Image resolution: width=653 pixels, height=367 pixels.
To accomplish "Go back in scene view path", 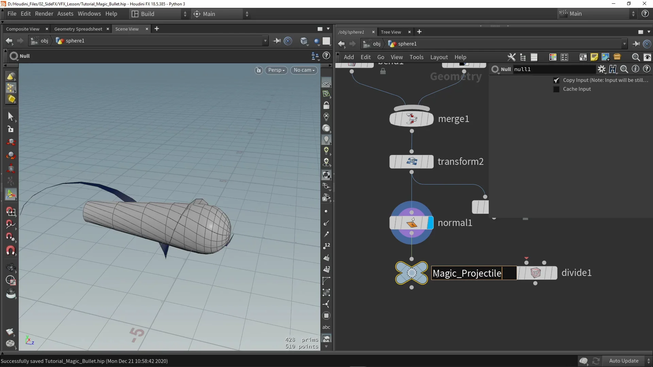I will [x=9, y=41].
